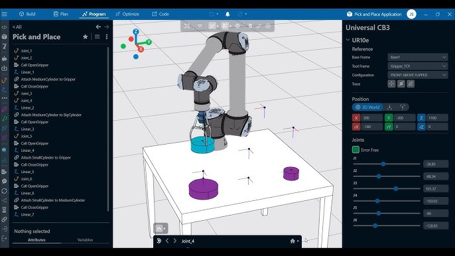455x256 pixels.
Task: Click the undo arrow in title bar
Action: (212, 14)
